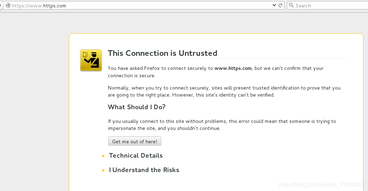
Task: Expand the Technical Details section
Action: (133, 156)
